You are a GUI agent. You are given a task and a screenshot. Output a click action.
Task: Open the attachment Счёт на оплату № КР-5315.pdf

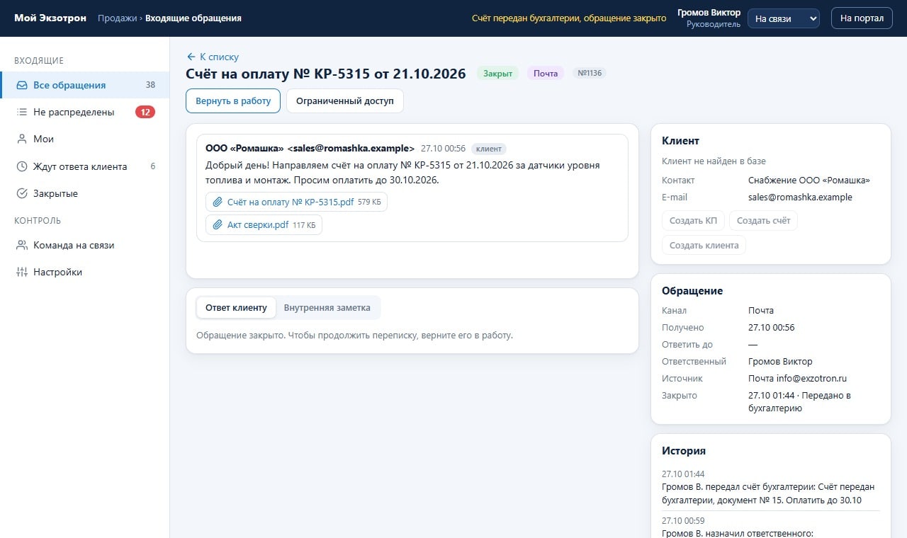296,202
